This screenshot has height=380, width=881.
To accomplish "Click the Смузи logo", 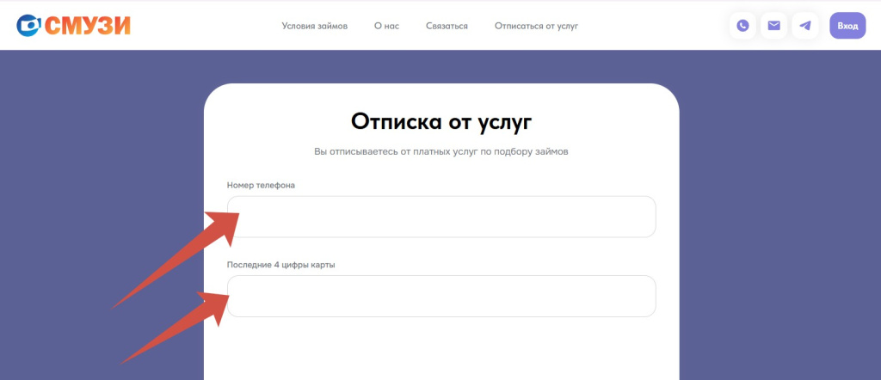I will point(74,26).
